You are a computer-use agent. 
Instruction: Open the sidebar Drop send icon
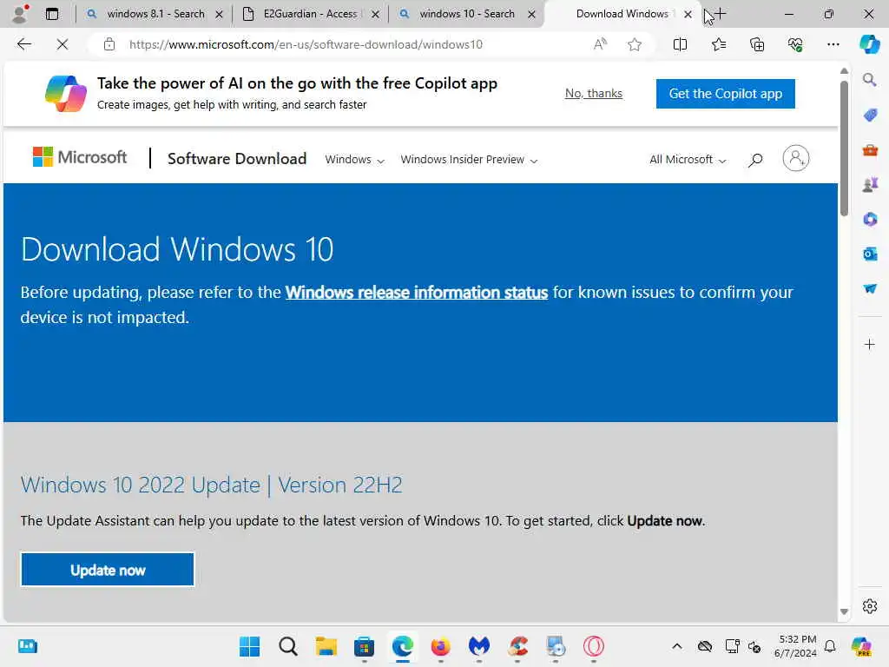pos(870,288)
